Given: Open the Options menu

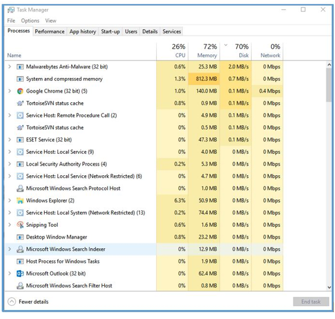Looking at the screenshot, I should pyautogui.click(x=30, y=21).
